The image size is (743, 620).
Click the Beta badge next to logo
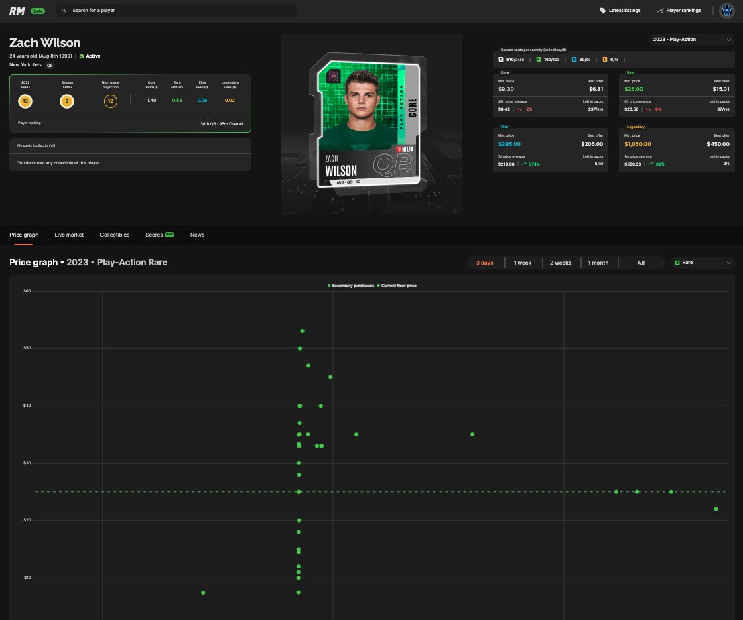pyautogui.click(x=38, y=11)
